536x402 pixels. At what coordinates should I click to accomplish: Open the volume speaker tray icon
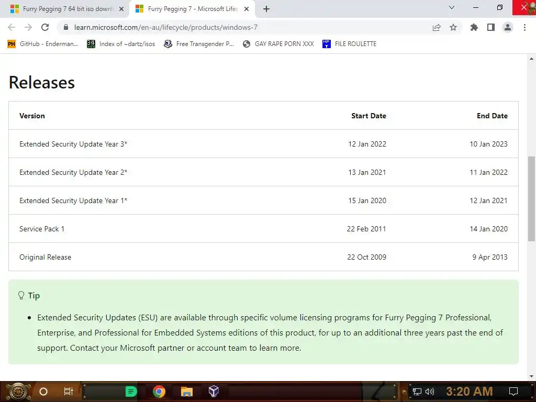(430, 392)
